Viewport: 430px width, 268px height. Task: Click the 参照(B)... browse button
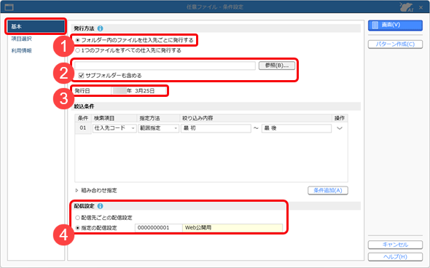[x=277, y=66]
